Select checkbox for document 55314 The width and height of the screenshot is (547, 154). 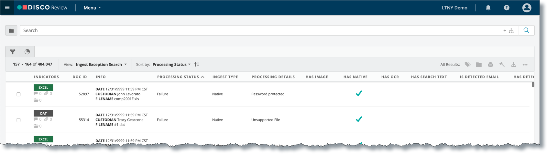tap(18, 120)
